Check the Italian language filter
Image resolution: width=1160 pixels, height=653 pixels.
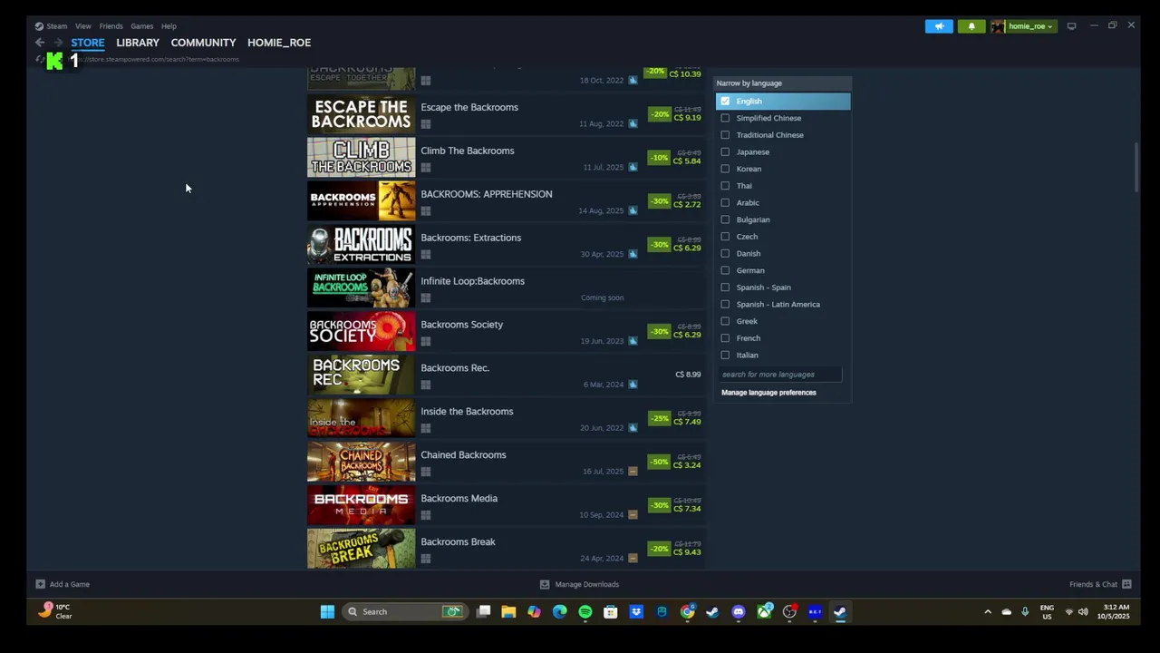click(x=725, y=356)
